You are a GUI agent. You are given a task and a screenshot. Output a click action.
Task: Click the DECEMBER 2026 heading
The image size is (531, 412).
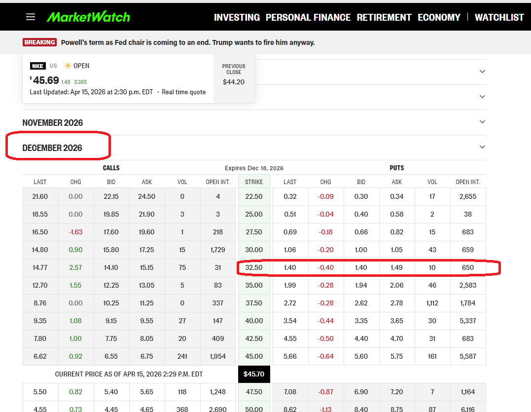pos(52,148)
